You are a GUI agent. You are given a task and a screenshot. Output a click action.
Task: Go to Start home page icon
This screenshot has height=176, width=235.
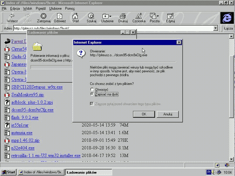coord(76,16)
